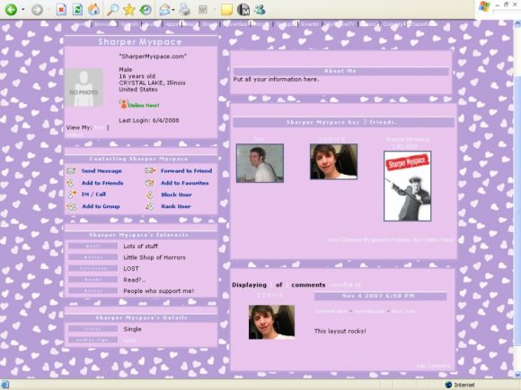Image resolution: width=521 pixels, height=390 pixels.
Task: Click the Send Message link in the contact box
Action: coord(102,171)
